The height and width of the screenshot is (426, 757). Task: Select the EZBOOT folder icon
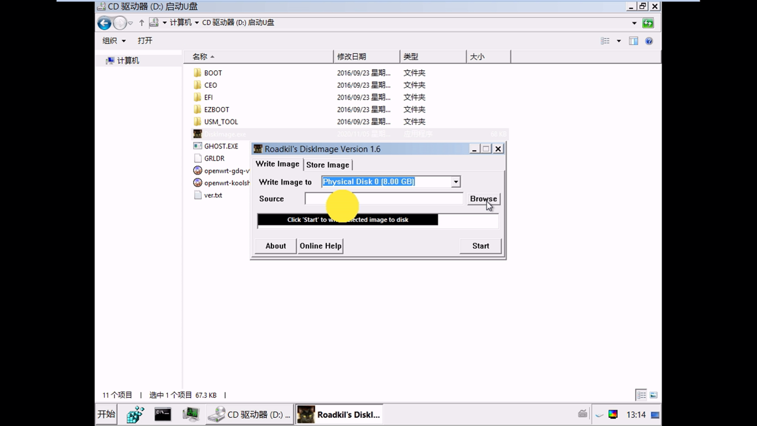[198, 109]
